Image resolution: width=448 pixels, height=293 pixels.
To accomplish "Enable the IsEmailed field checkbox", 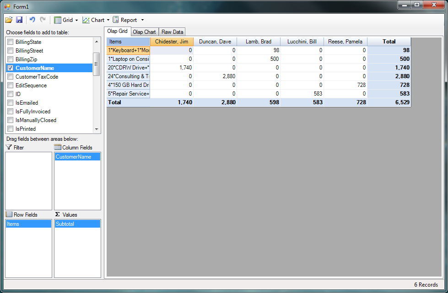I will click(x=10, y=103).
